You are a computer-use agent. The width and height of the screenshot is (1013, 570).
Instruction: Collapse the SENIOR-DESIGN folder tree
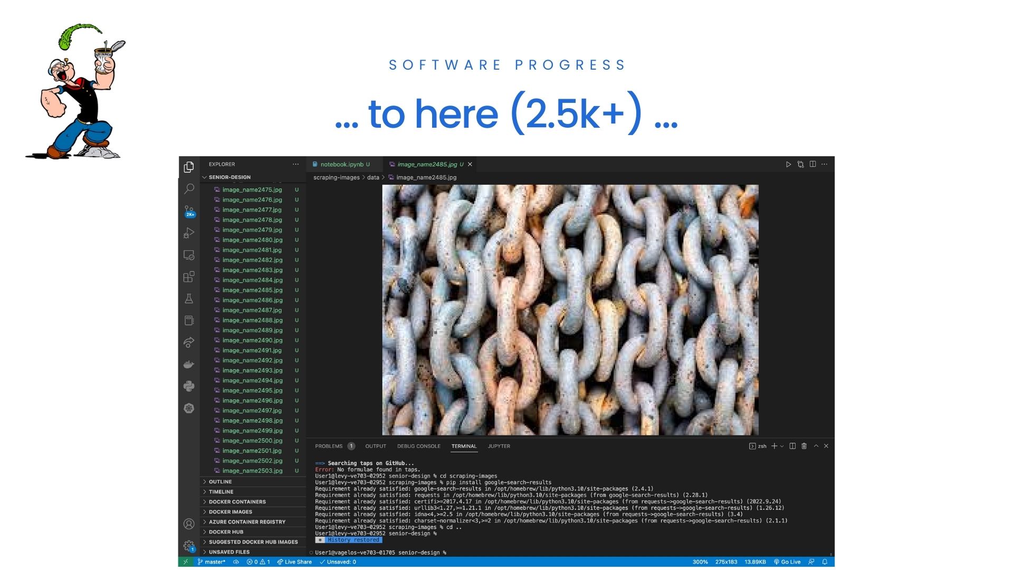pyautogui.click(x=229, y=177)
